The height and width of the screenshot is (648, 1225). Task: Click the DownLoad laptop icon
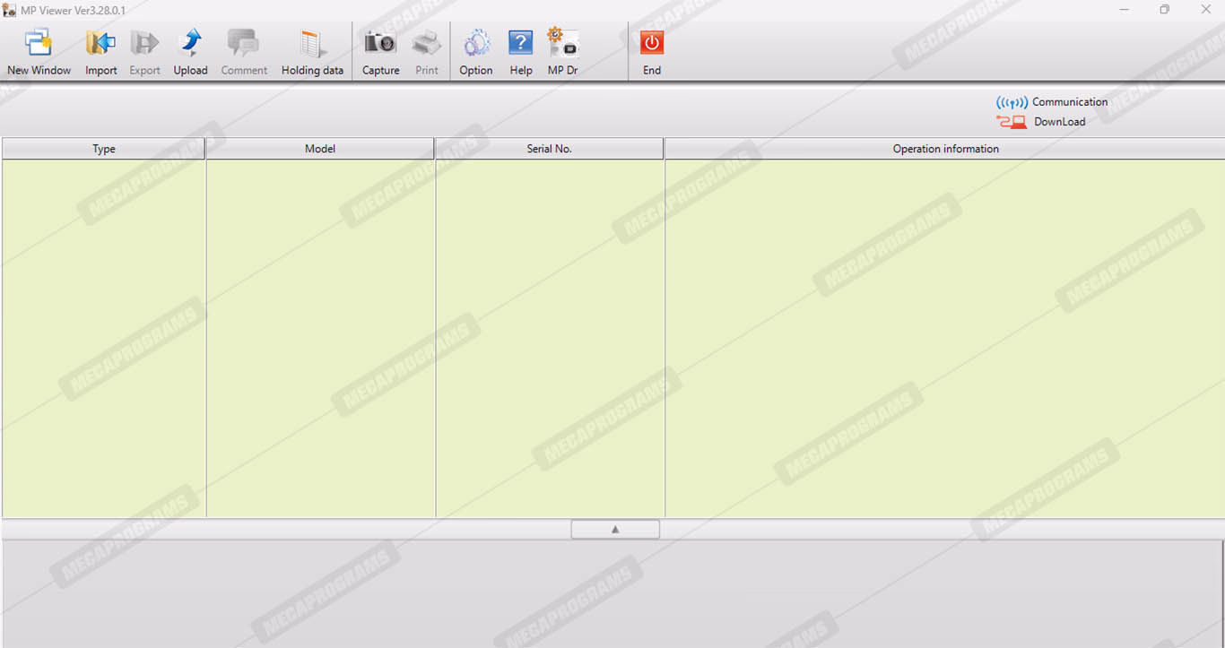tap(1012, 122)
